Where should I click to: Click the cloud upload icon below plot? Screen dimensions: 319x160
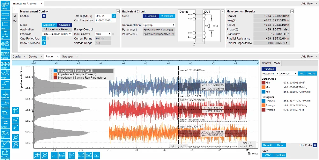(96, 155)
